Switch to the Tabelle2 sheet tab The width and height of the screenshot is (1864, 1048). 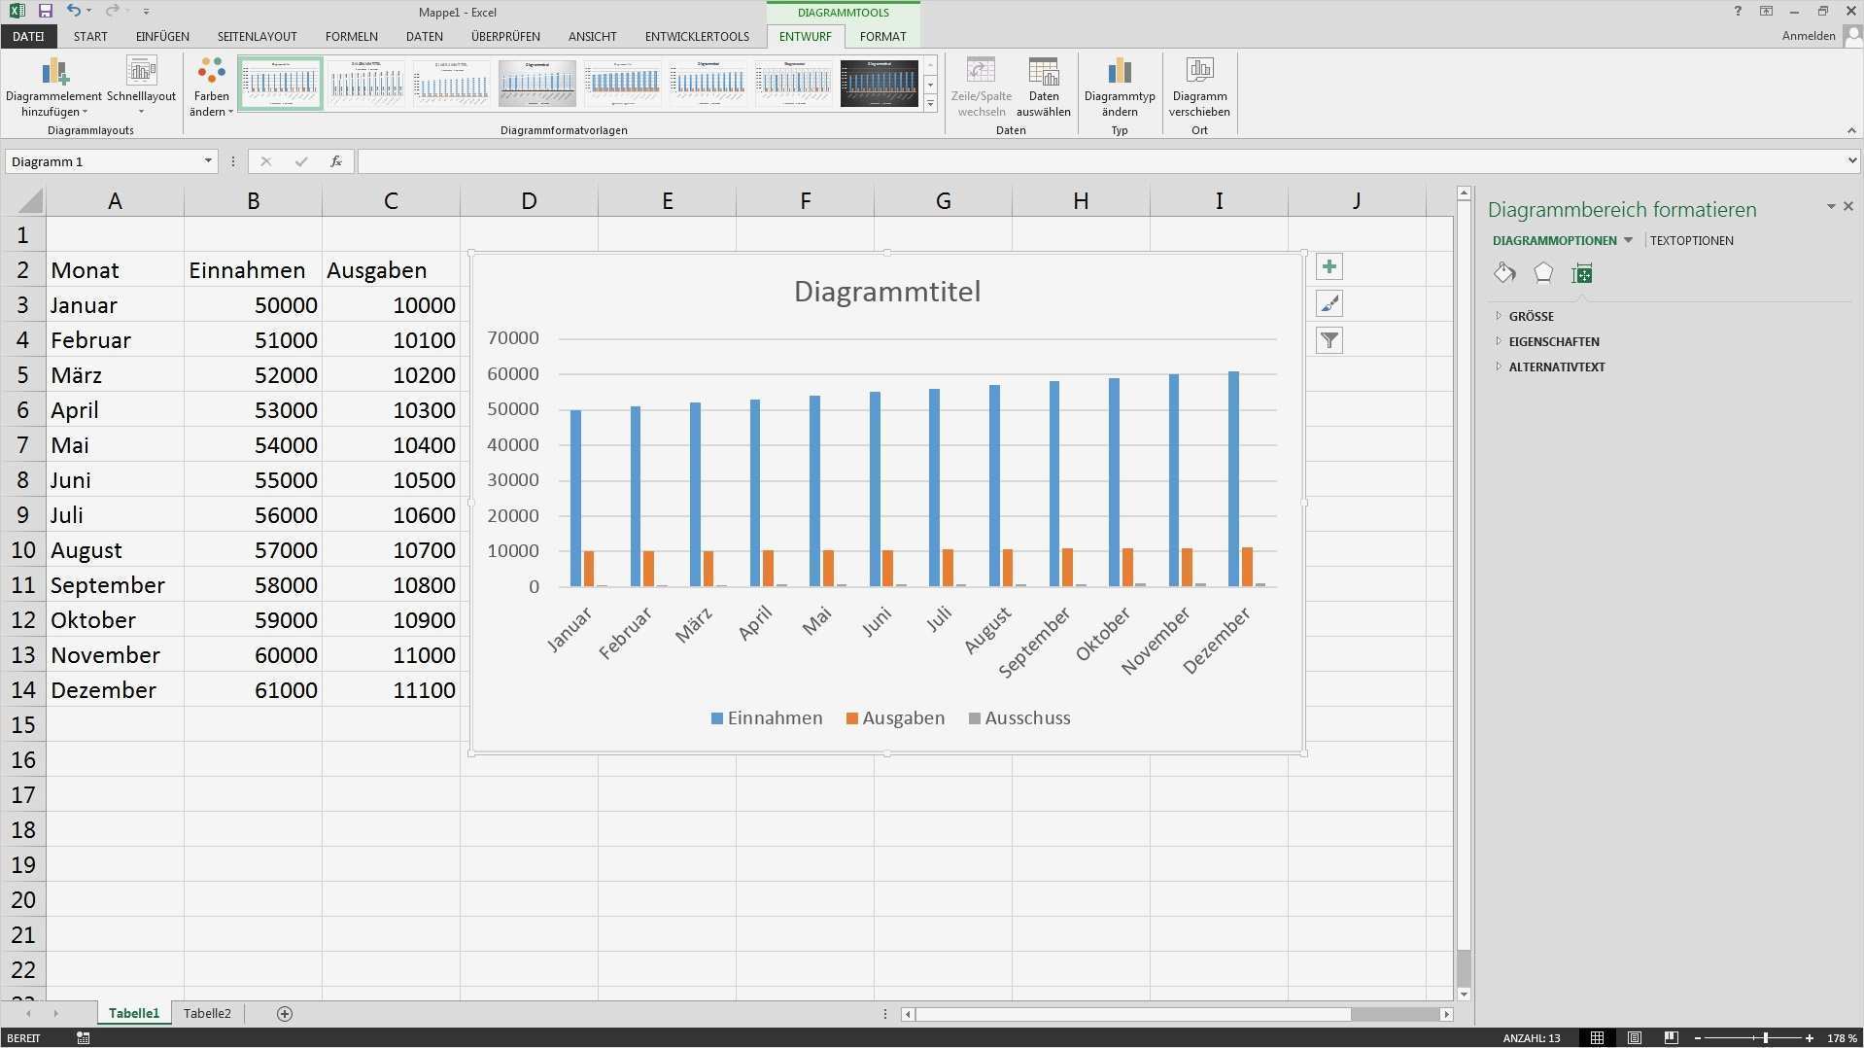point(207,1014)
